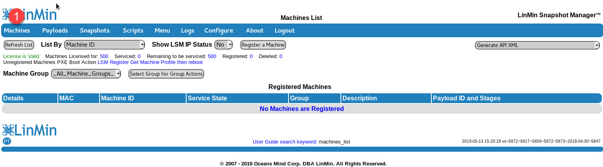Click Remaining to be serviced 500 link
603x167 pixels.
212,56
